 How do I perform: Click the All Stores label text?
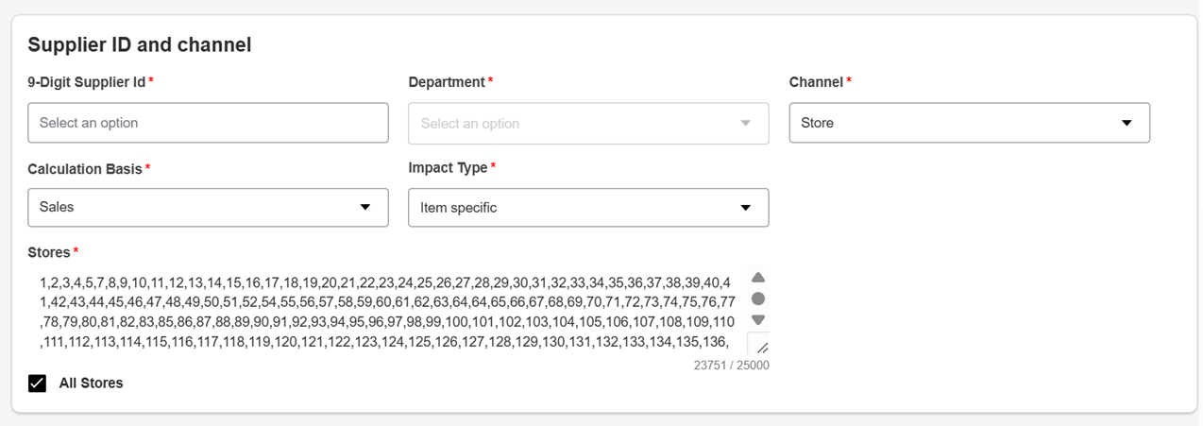coord(91,383)
